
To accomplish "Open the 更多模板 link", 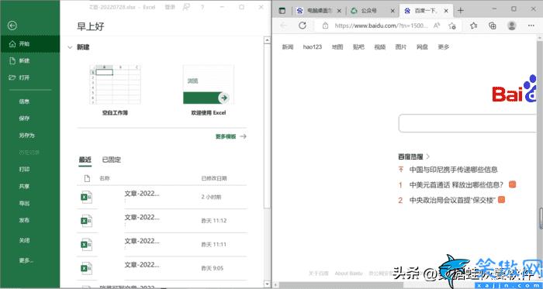I will [230, 136].
